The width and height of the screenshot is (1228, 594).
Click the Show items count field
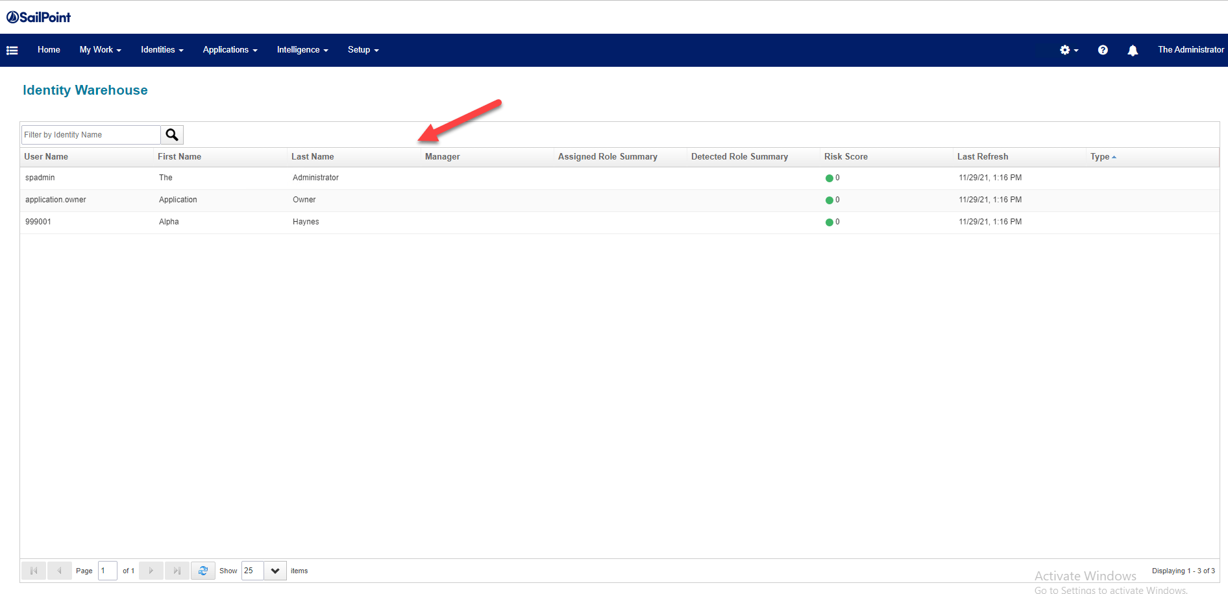coord(252,571)
